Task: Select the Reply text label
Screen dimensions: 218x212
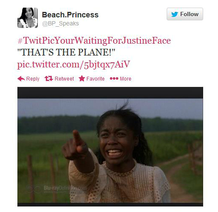Action: pyautogui.click(x=33, y=79)
